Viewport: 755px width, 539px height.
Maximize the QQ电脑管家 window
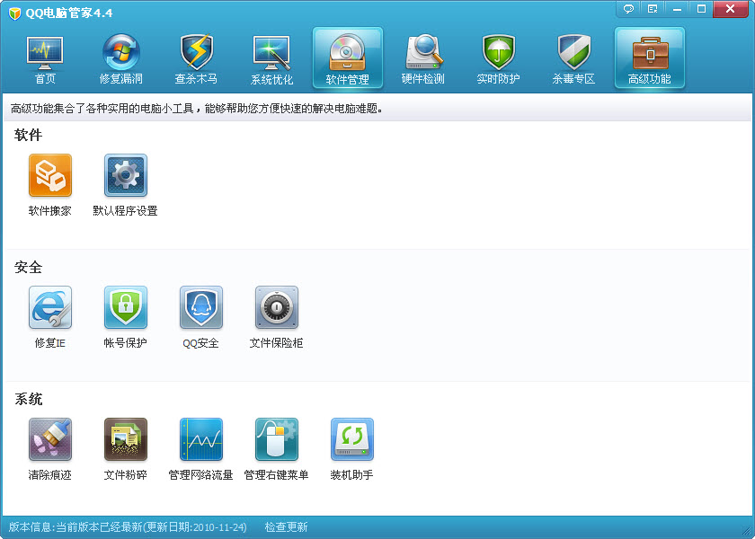(x=702, y=9)
